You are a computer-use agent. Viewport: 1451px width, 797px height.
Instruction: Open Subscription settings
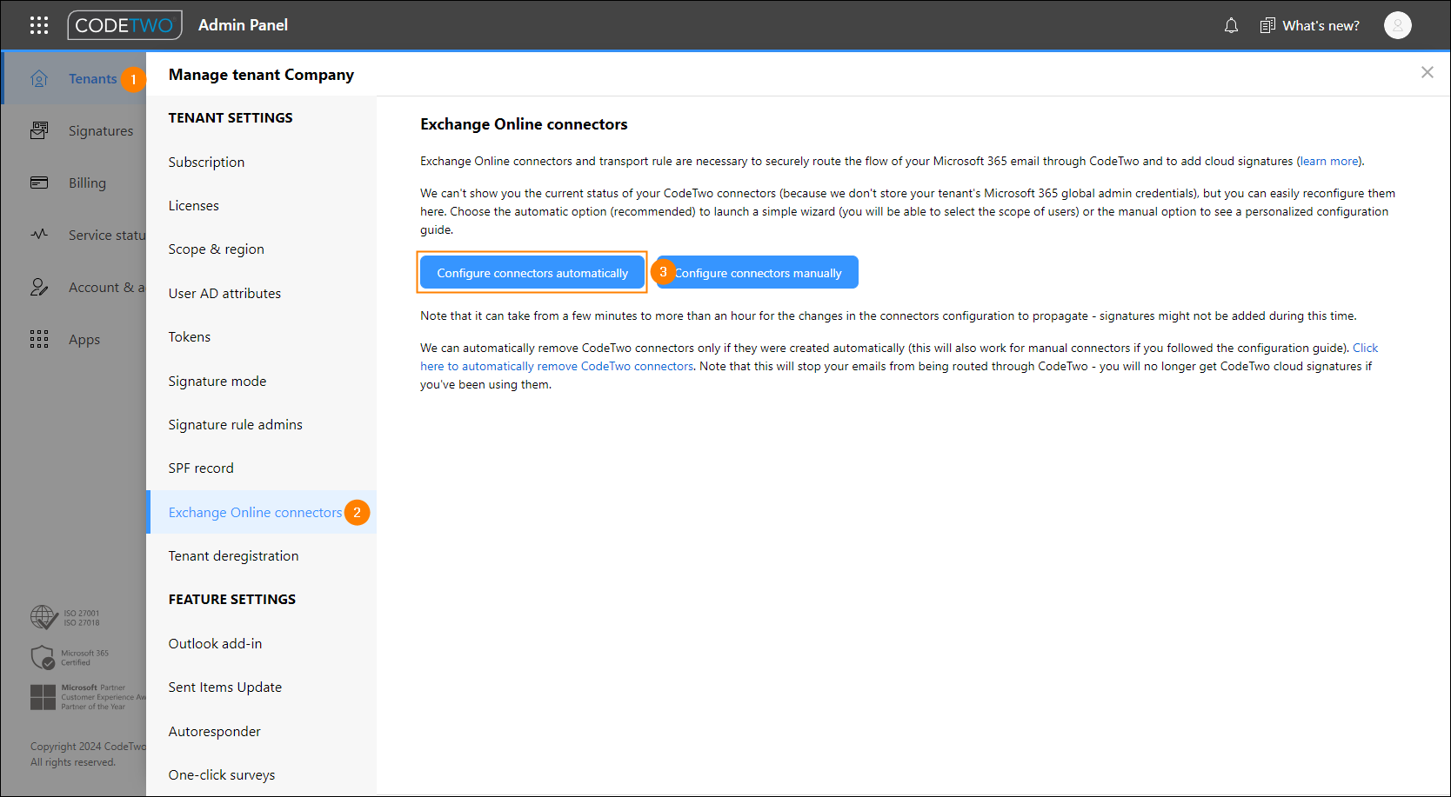(x=206, y=163)
